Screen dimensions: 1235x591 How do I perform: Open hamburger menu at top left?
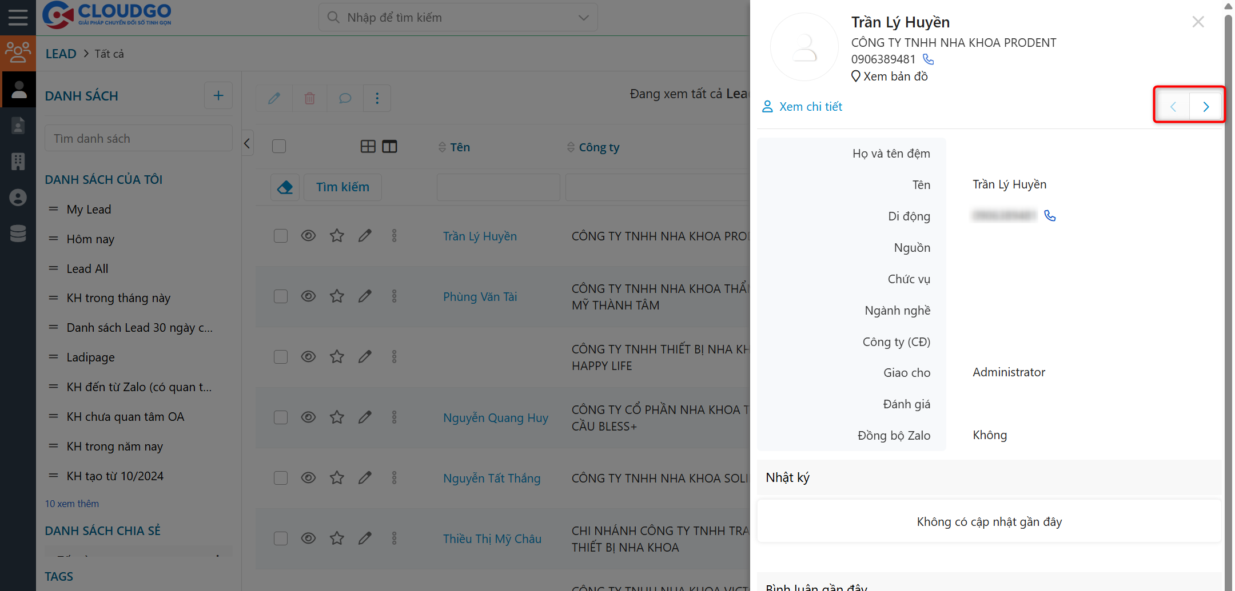pyautogui.click(x=18, y=17)
